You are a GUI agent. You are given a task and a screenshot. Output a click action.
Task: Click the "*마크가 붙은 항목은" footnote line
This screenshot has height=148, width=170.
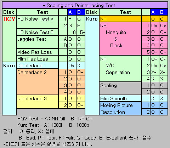pos(48,144)
